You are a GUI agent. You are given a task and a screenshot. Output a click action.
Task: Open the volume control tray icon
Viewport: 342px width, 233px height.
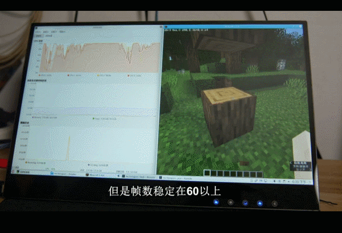point(275,181)
